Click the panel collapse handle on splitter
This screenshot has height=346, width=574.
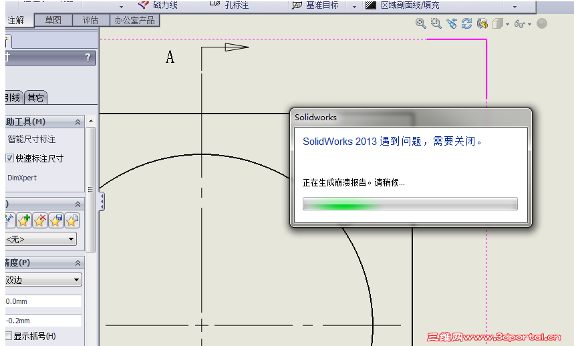tap(102, 202)
